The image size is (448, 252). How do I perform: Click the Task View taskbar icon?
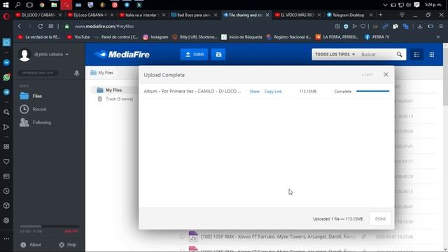(x=29, y=5)
